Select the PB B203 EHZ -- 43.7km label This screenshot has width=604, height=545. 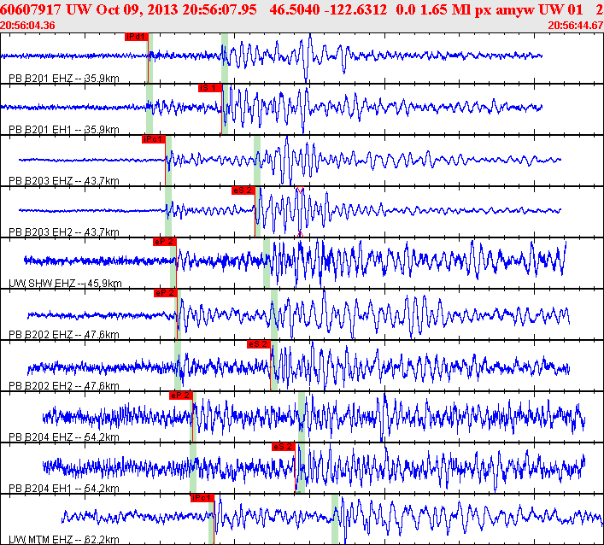tap(64, 181)
